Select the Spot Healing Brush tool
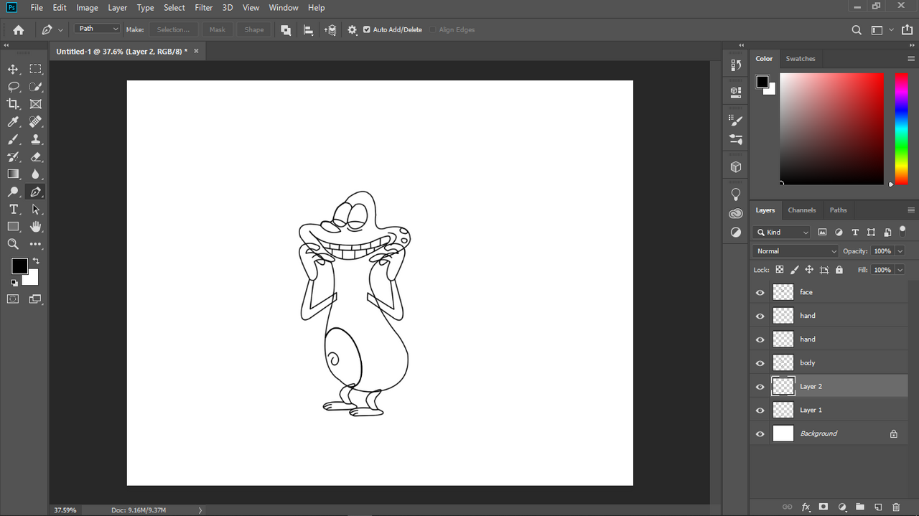919x516 pixels. pos(35,122)
